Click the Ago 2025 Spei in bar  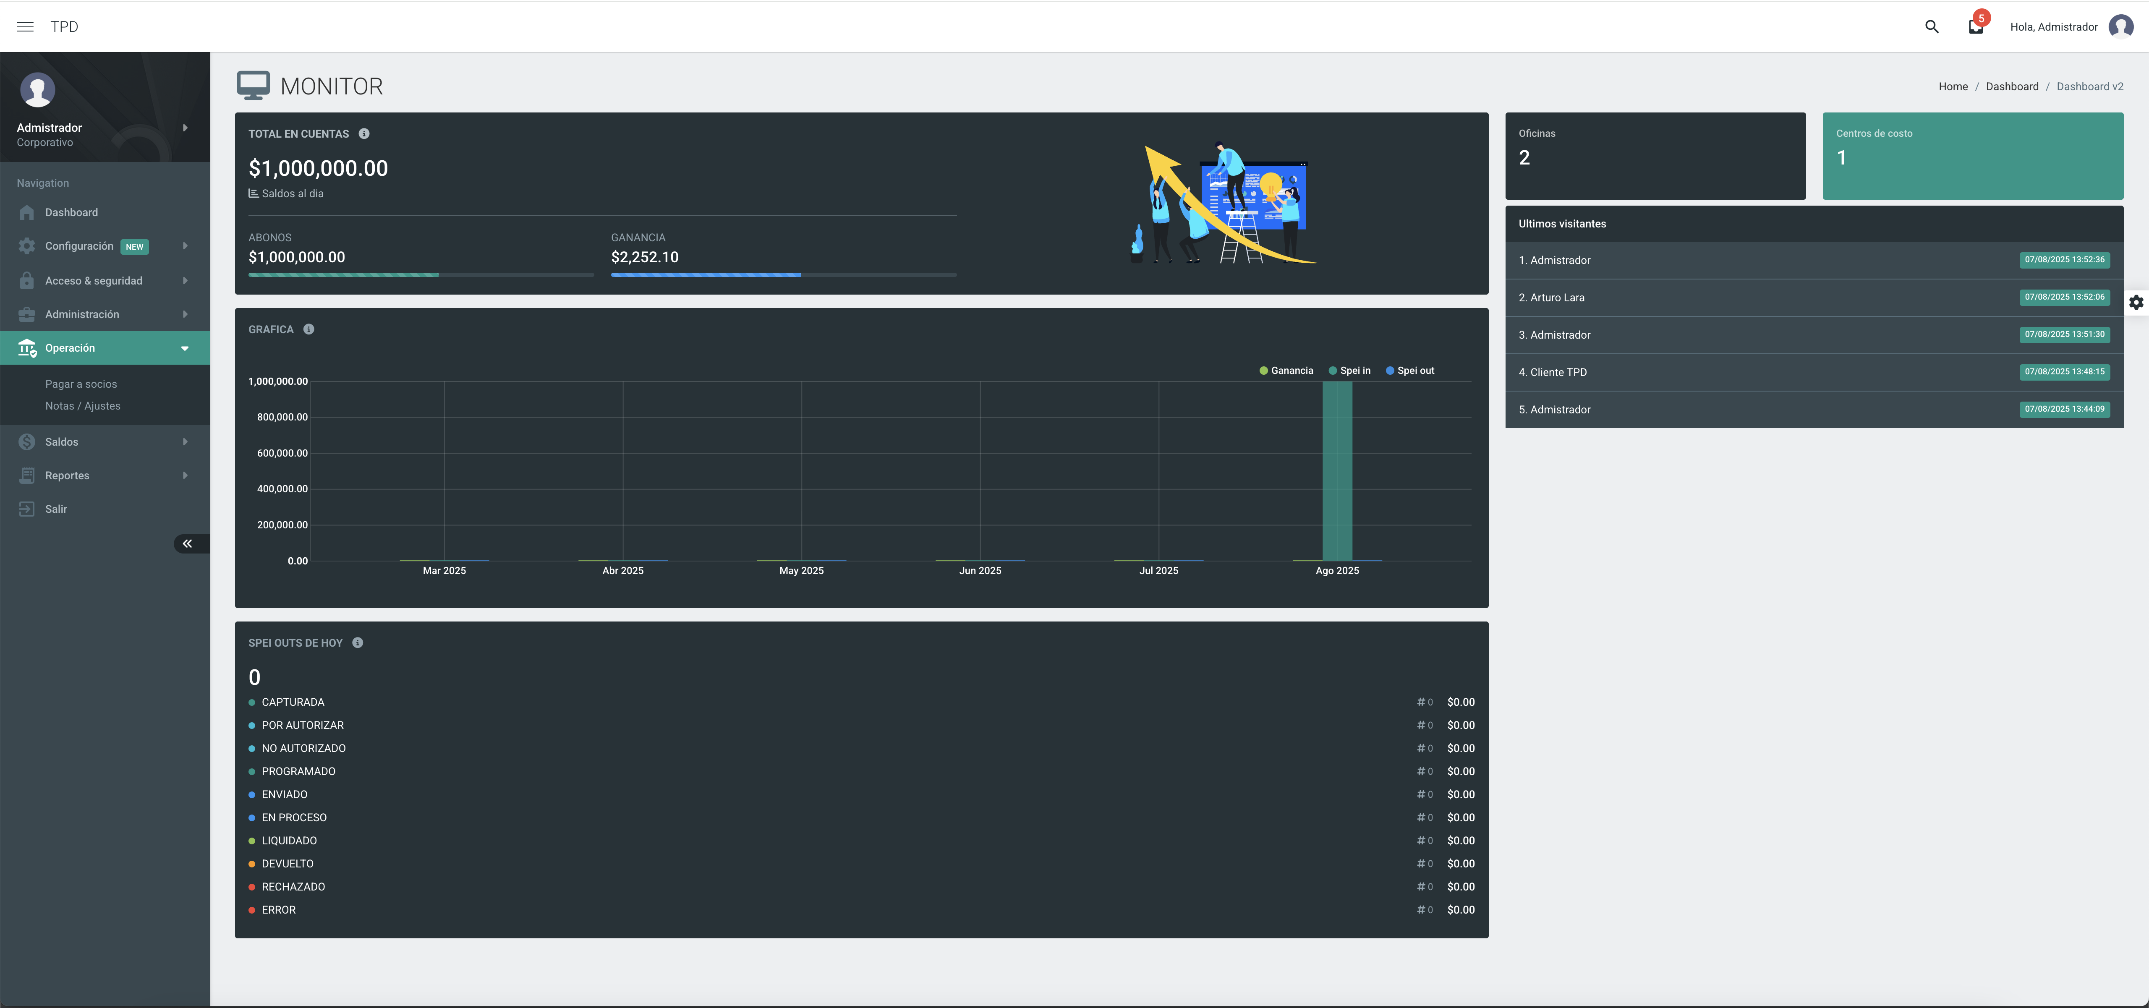tap(1336, 471)
